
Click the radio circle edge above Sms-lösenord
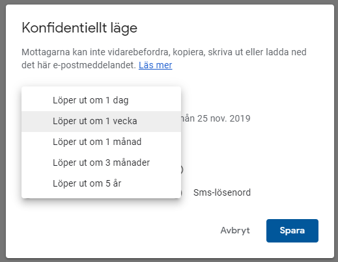click(182, 170)
